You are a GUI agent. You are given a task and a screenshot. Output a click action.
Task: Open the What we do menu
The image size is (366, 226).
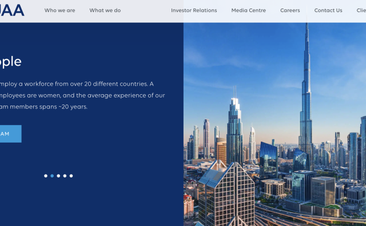105,10
